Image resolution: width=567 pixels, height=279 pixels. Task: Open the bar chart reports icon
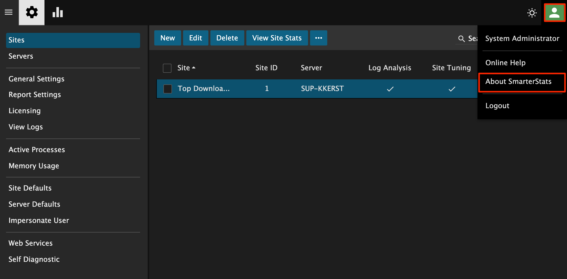click(58, 12)
